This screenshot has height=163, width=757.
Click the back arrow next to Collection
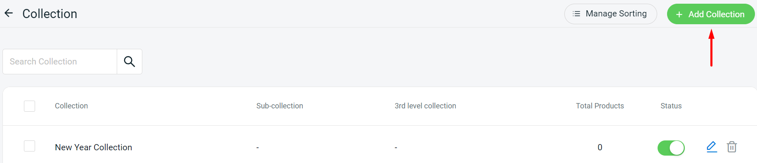[x=9, y=13]
